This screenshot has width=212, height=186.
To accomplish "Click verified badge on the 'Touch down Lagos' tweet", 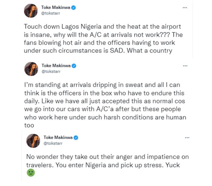I will pos(74,8).
